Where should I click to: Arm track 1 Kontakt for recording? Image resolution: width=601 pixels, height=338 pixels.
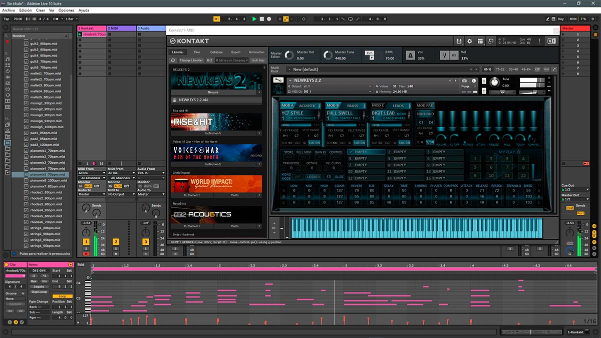(86, 254)
